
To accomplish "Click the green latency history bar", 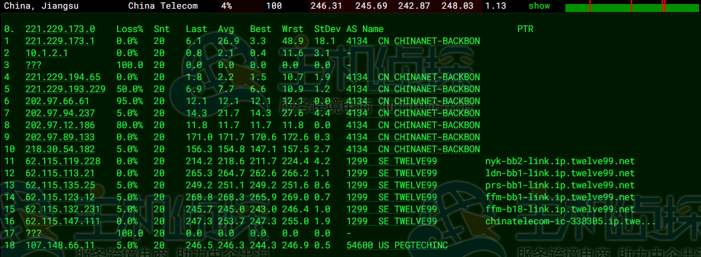I will click(x=632, y=7).
